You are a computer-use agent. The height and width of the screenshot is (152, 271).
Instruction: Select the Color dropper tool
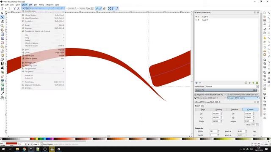click(x=2, y=93)
